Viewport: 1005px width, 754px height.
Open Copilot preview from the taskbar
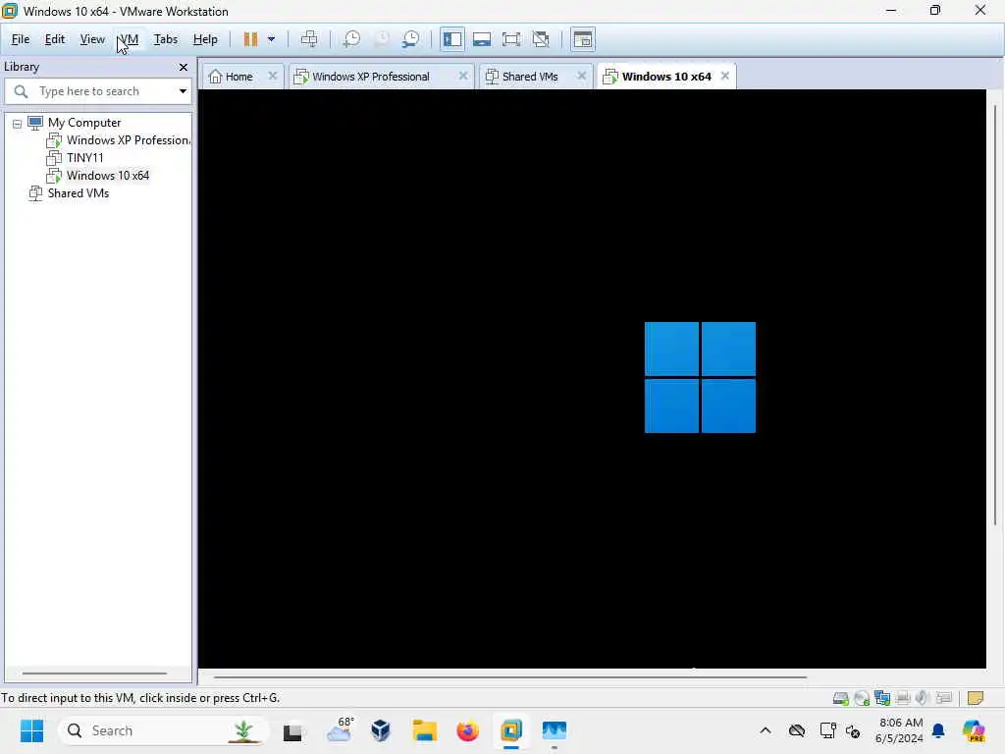(974, 730)
